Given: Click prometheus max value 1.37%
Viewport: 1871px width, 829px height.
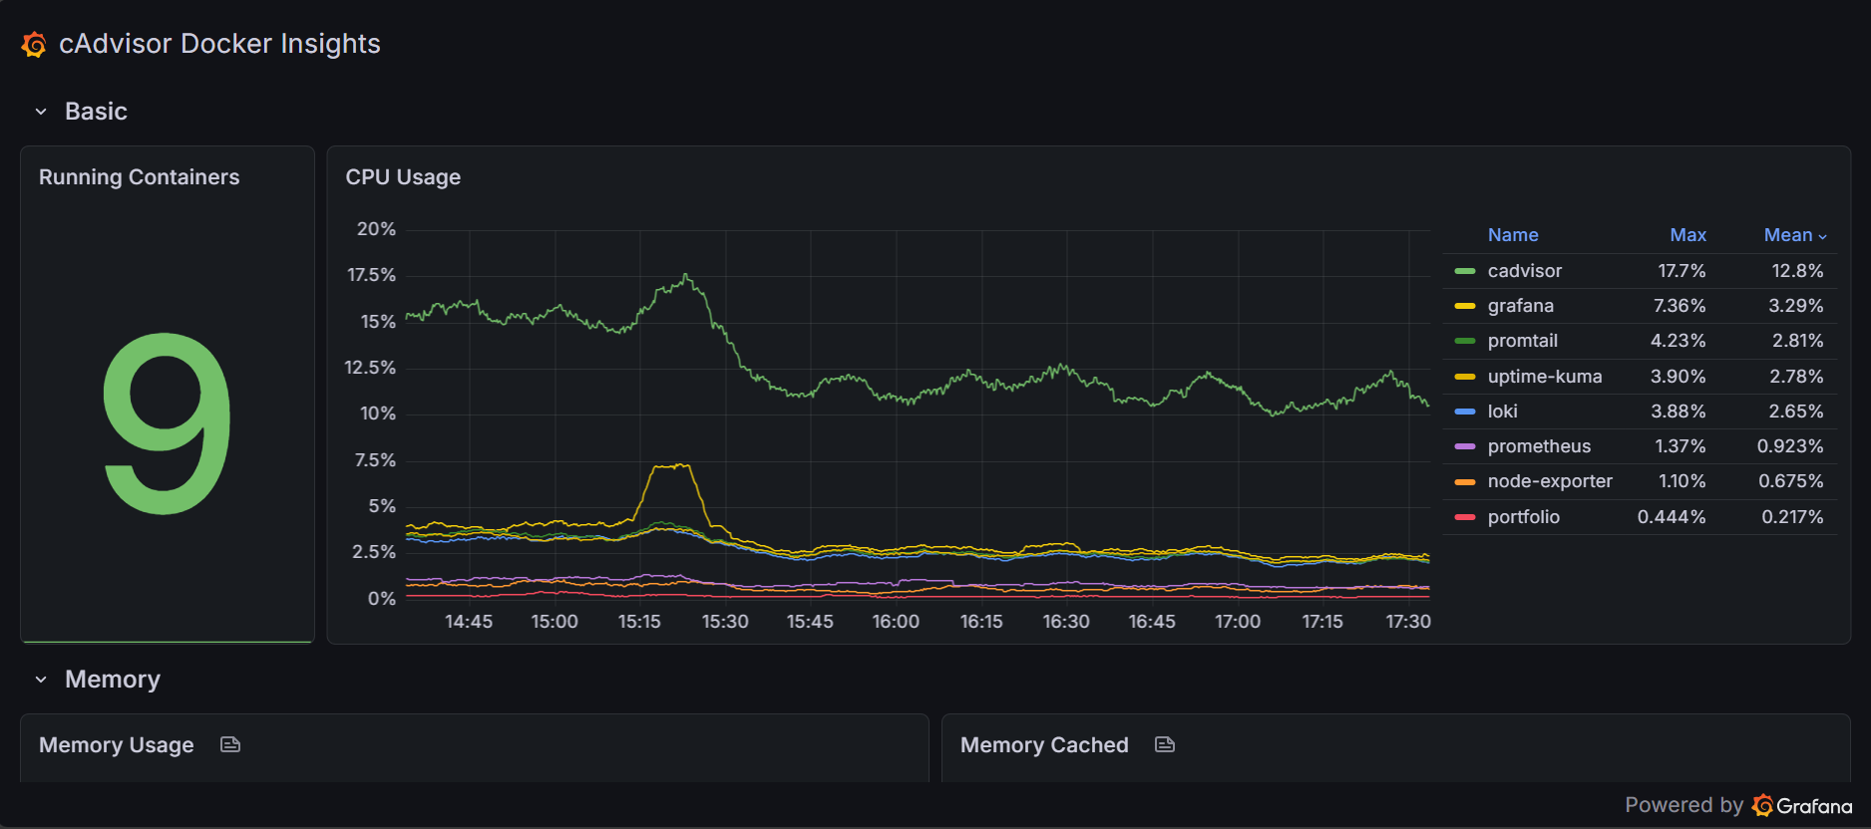Looking at the screenshot, I should 1681,446.
